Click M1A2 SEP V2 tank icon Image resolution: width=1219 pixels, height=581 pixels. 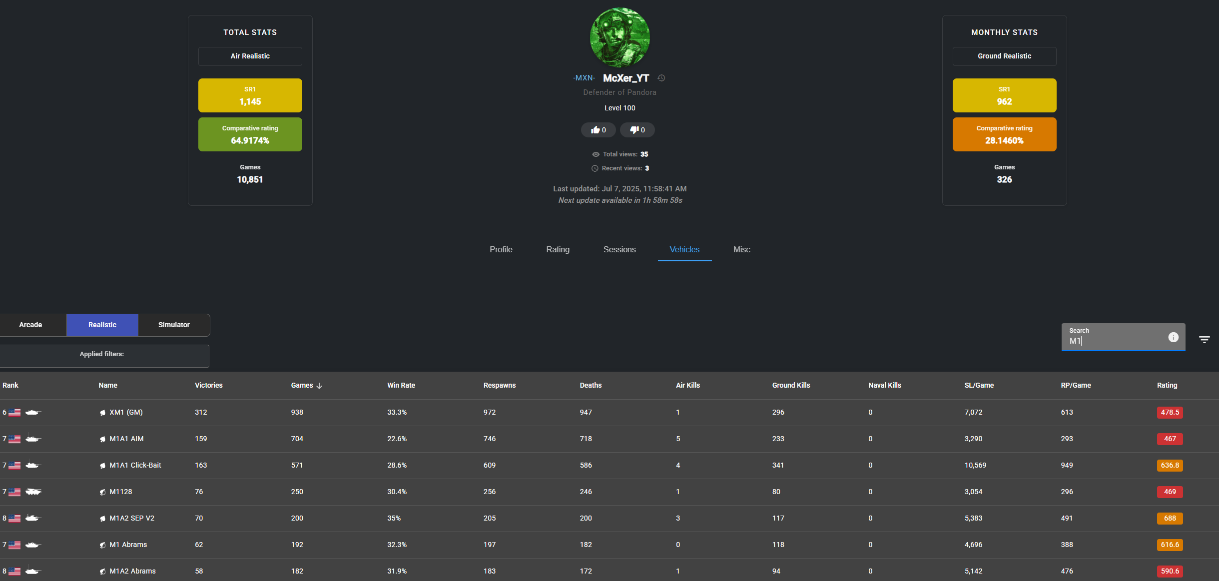point(33,518)
